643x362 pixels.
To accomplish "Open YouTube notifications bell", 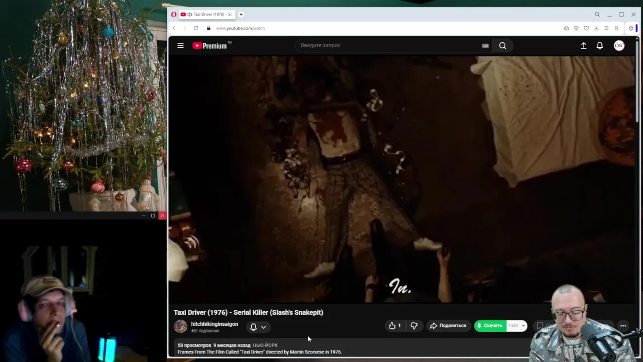I will click(600, 46).
